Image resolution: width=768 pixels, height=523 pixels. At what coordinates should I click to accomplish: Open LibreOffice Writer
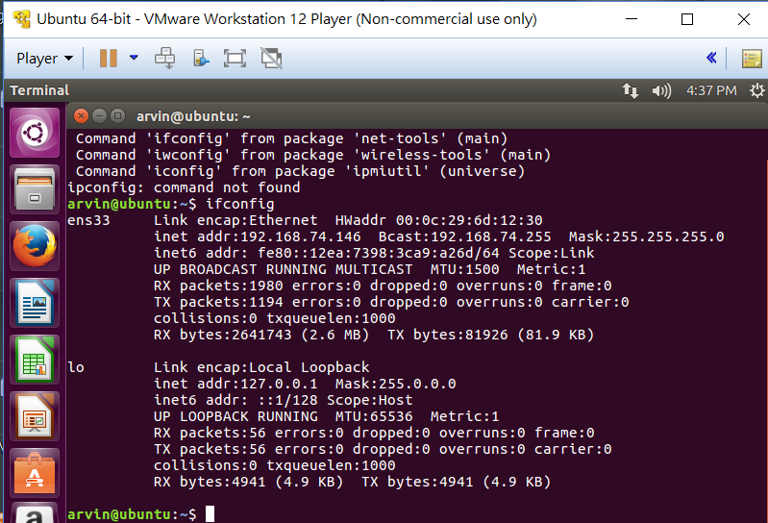click(x=35, y=303)
